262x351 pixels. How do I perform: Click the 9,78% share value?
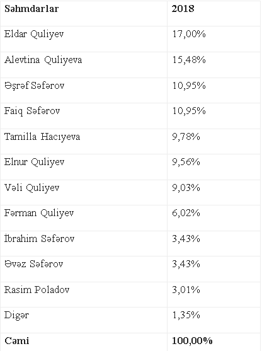tap(186, 137)
